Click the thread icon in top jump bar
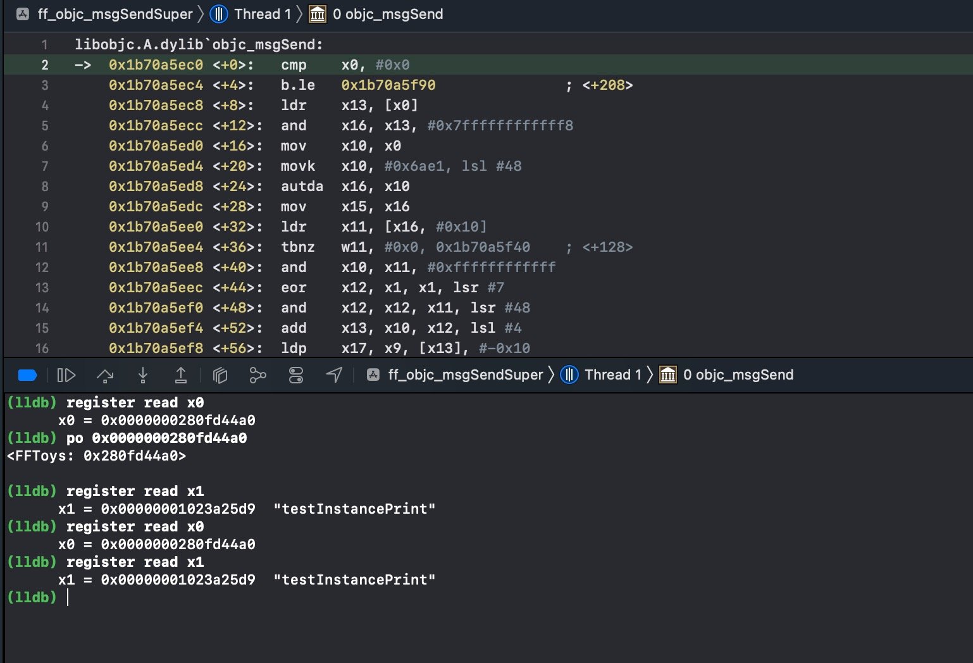Image resolution: width=973 pixels, height=663 pixels. [219, 14]
